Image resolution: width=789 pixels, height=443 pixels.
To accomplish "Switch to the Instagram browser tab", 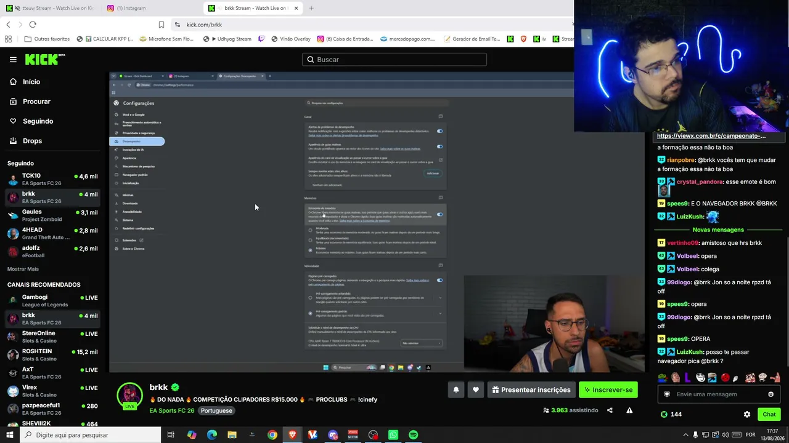I will [152, 8].
